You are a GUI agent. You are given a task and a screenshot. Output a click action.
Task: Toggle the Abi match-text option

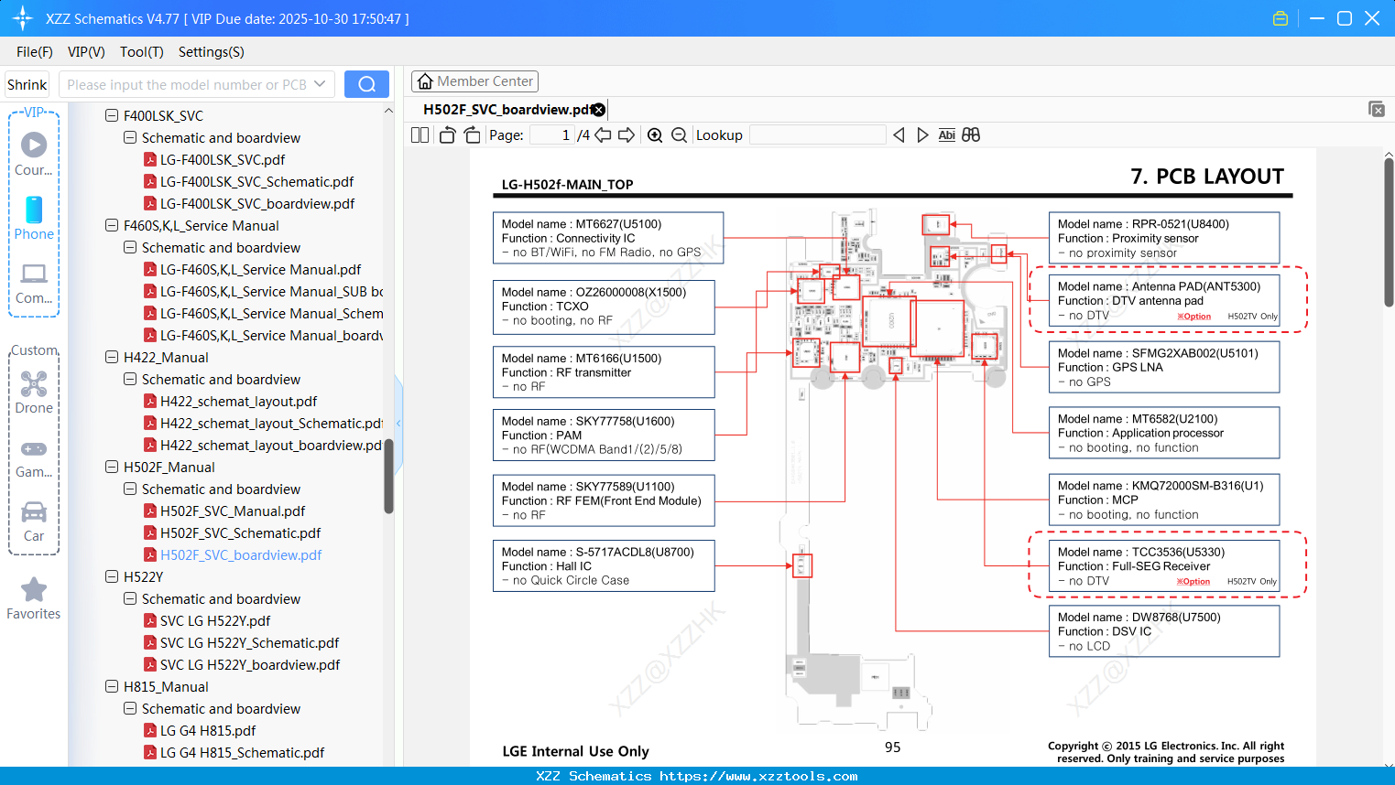pos(946,135)
